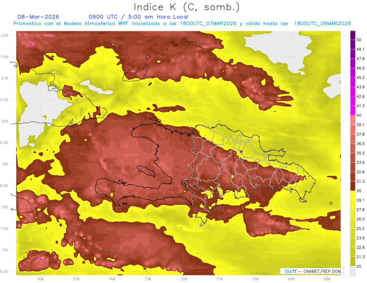Click the '37.8' color scale value
Screen dimensions: 367x283
pyautogui.click(x=361, y=134)
